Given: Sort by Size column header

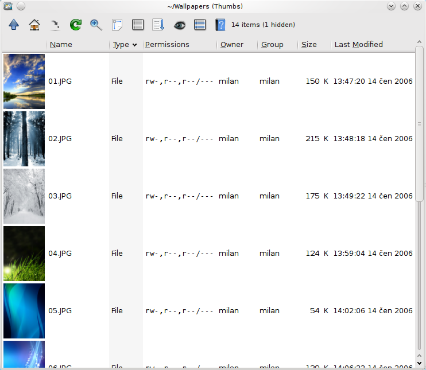Looking at the screenshot, I should [x=309, y=45].
